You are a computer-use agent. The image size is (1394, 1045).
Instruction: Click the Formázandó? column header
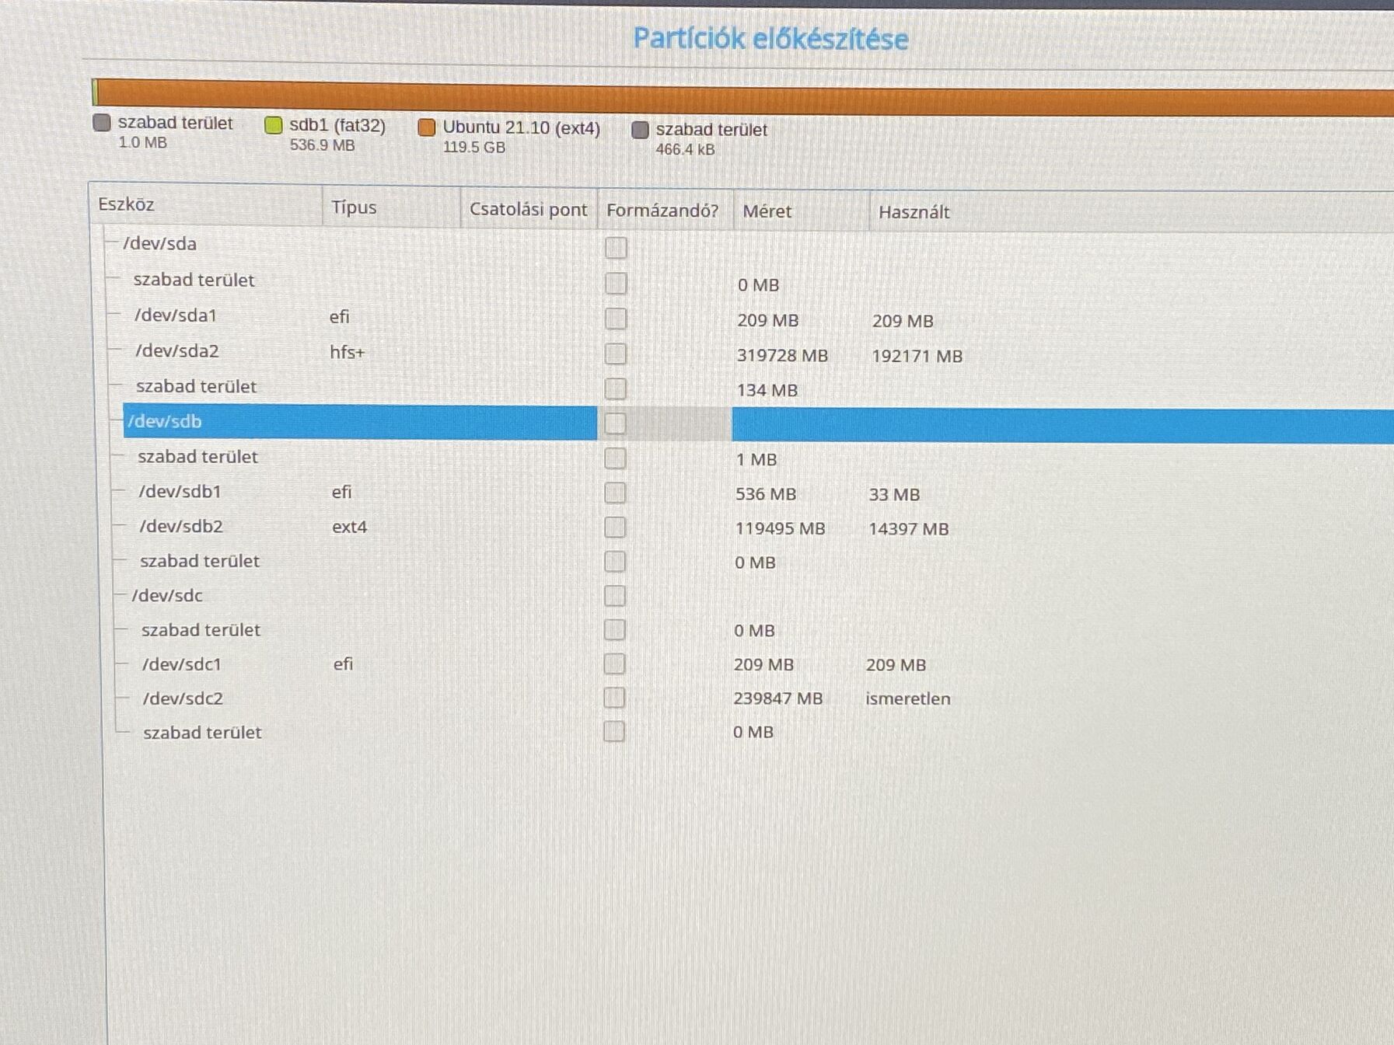(x=665, y=210)
